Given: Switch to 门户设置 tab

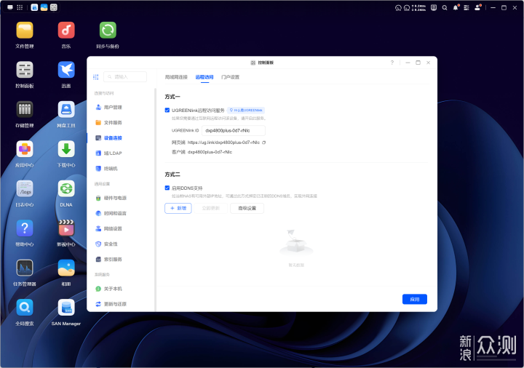Looking at the screenshot, I should (230, 77).
